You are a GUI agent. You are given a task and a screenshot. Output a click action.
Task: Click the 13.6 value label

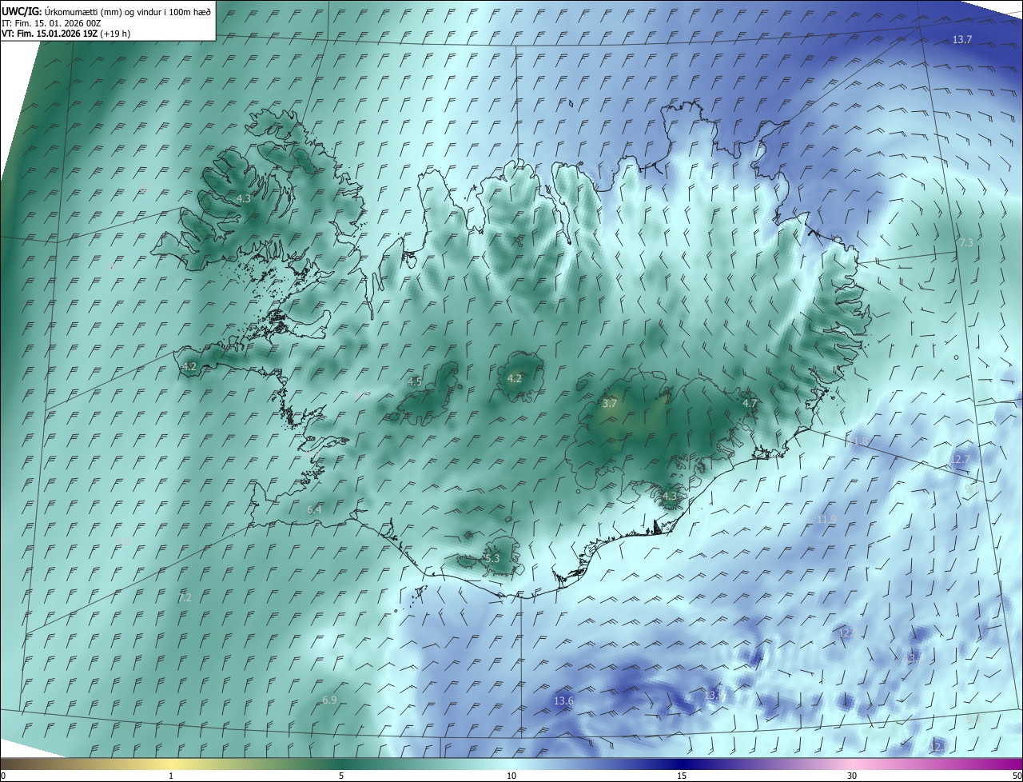coord(563,701)
